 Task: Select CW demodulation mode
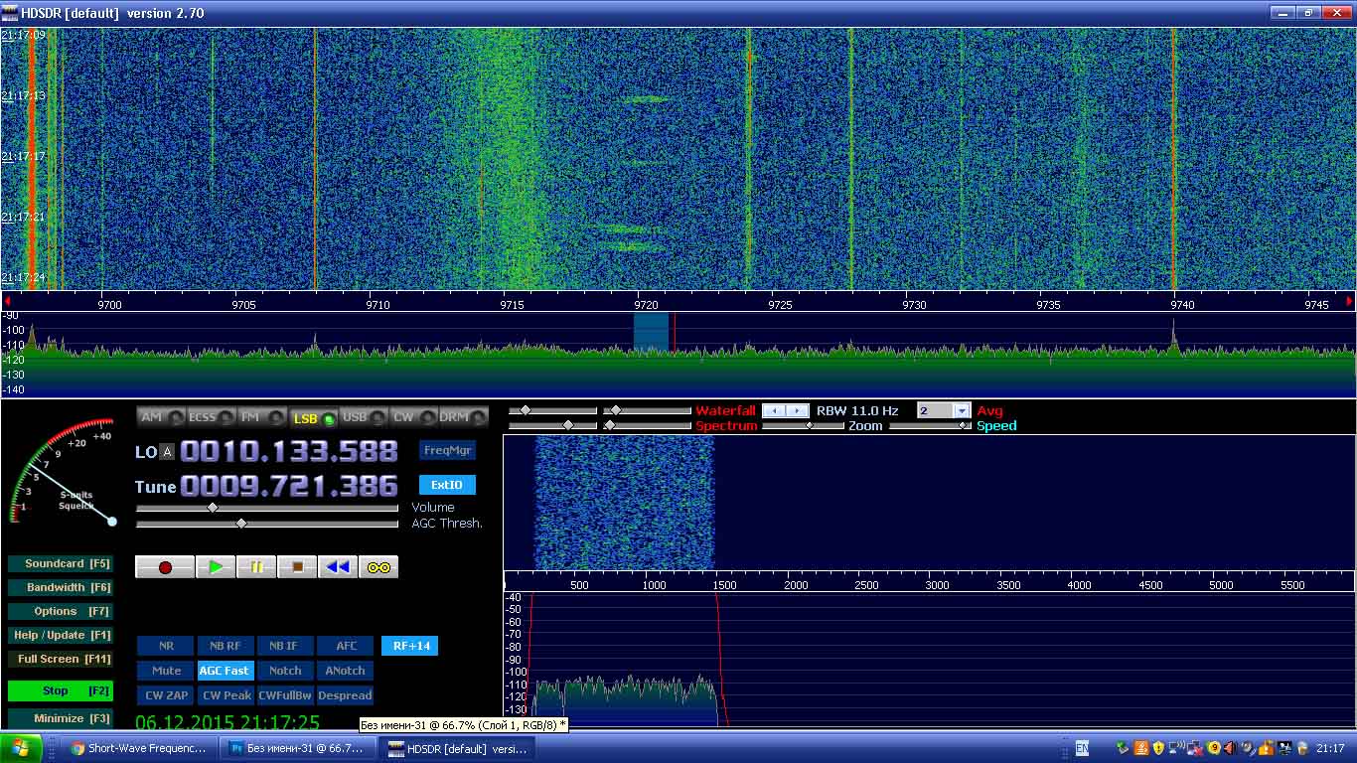pos(413,418)
